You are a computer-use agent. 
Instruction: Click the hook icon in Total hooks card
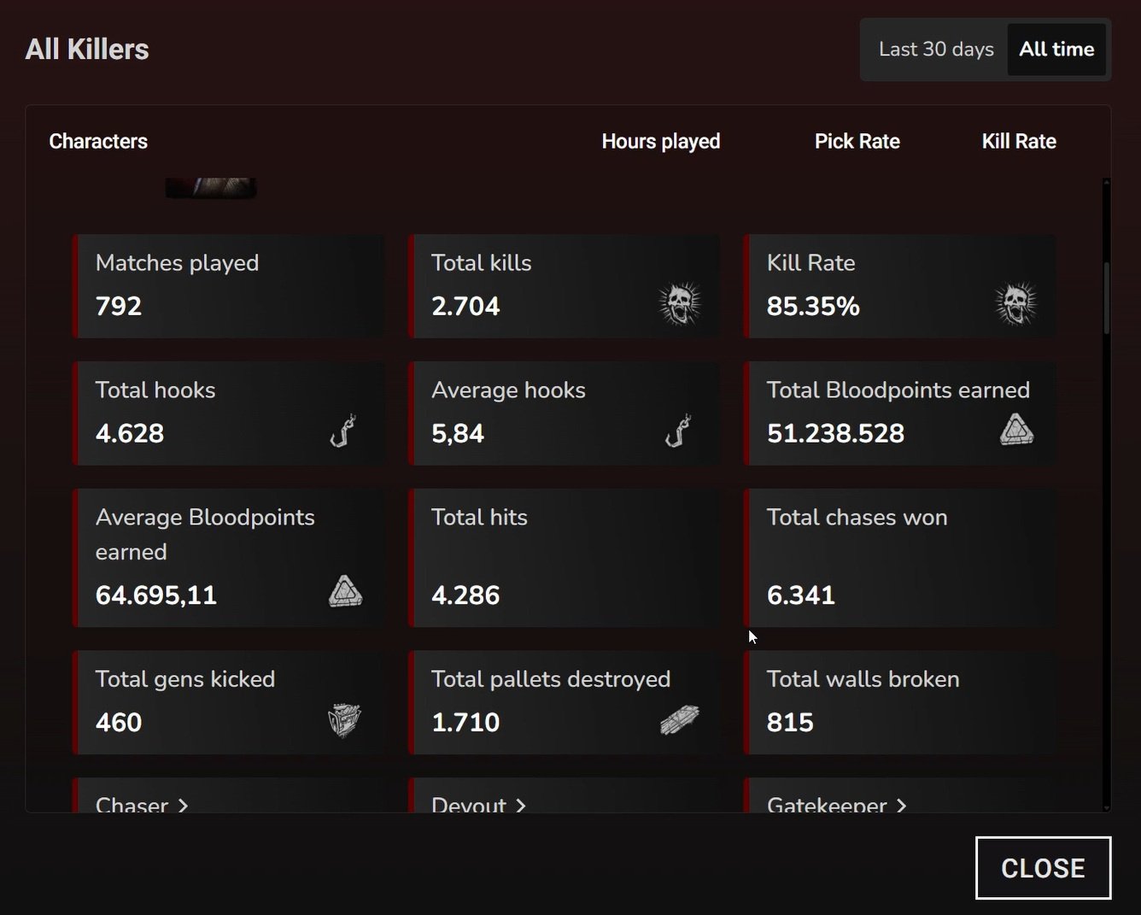(343, 431)
